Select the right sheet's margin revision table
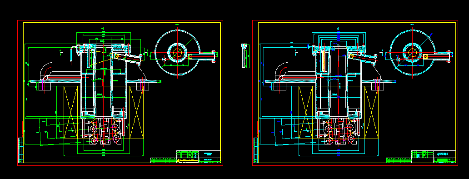Screen dimensions: 469x179 [x=256, y=150]
